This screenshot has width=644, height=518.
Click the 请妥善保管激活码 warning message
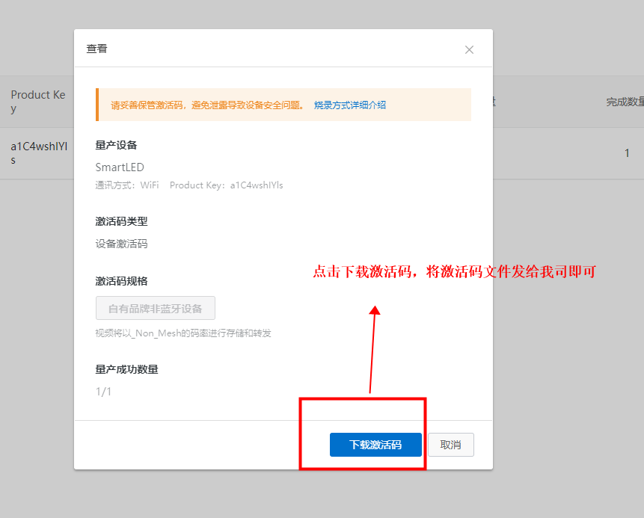[208, 105]
